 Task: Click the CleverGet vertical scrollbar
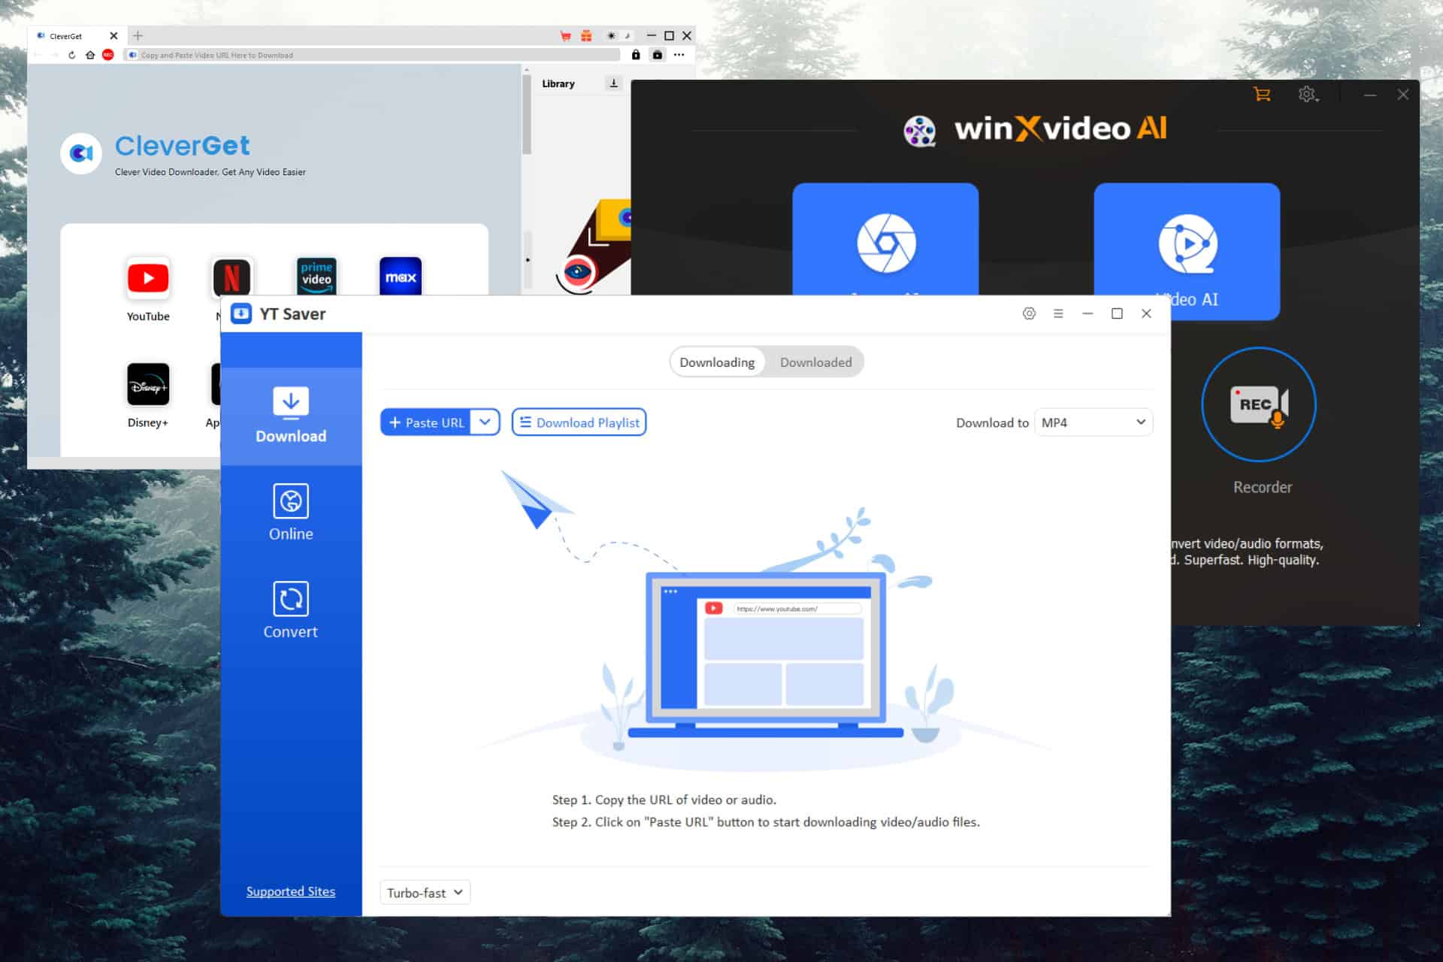click(x=527, y=113)
